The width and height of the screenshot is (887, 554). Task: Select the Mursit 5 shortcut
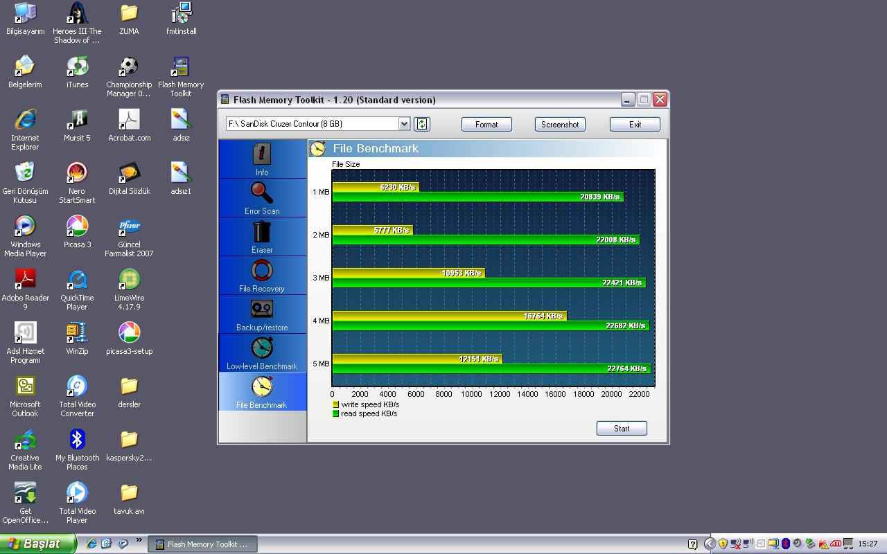coord(77,125)
